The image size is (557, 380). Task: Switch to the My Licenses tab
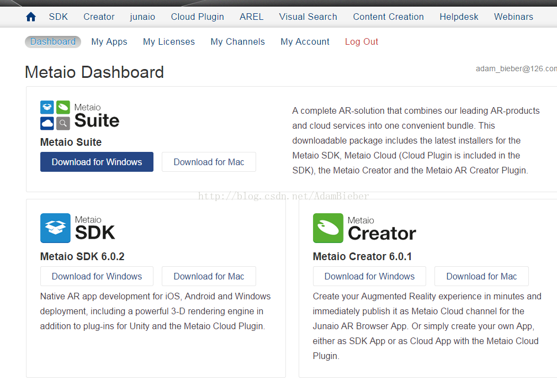[169, 41]
